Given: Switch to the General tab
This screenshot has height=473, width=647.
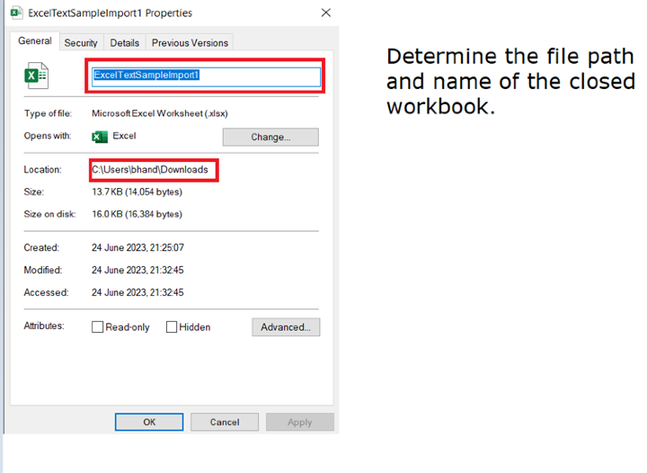Looking at the screenshot, I should [x=35, y=41].
